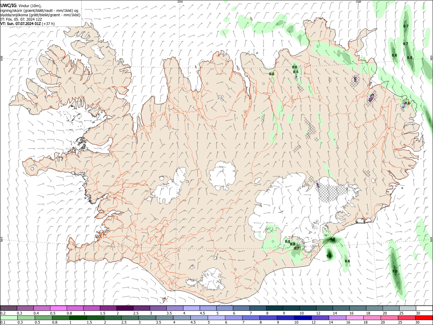Image resolution: width=433 pixels, height=325 pixels.
Task: Click the pure red legend swatch above 30
Action: point(424,318)
